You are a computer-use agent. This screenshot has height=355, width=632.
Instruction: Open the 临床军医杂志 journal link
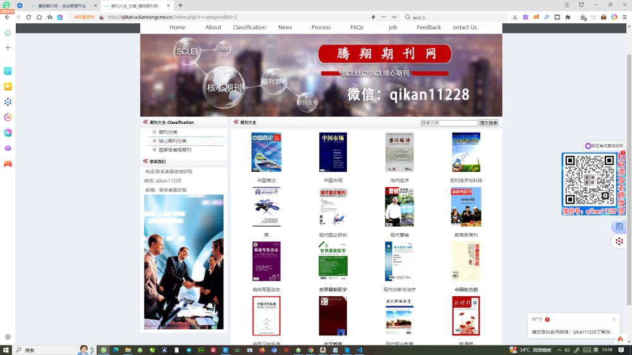[266, 290]
